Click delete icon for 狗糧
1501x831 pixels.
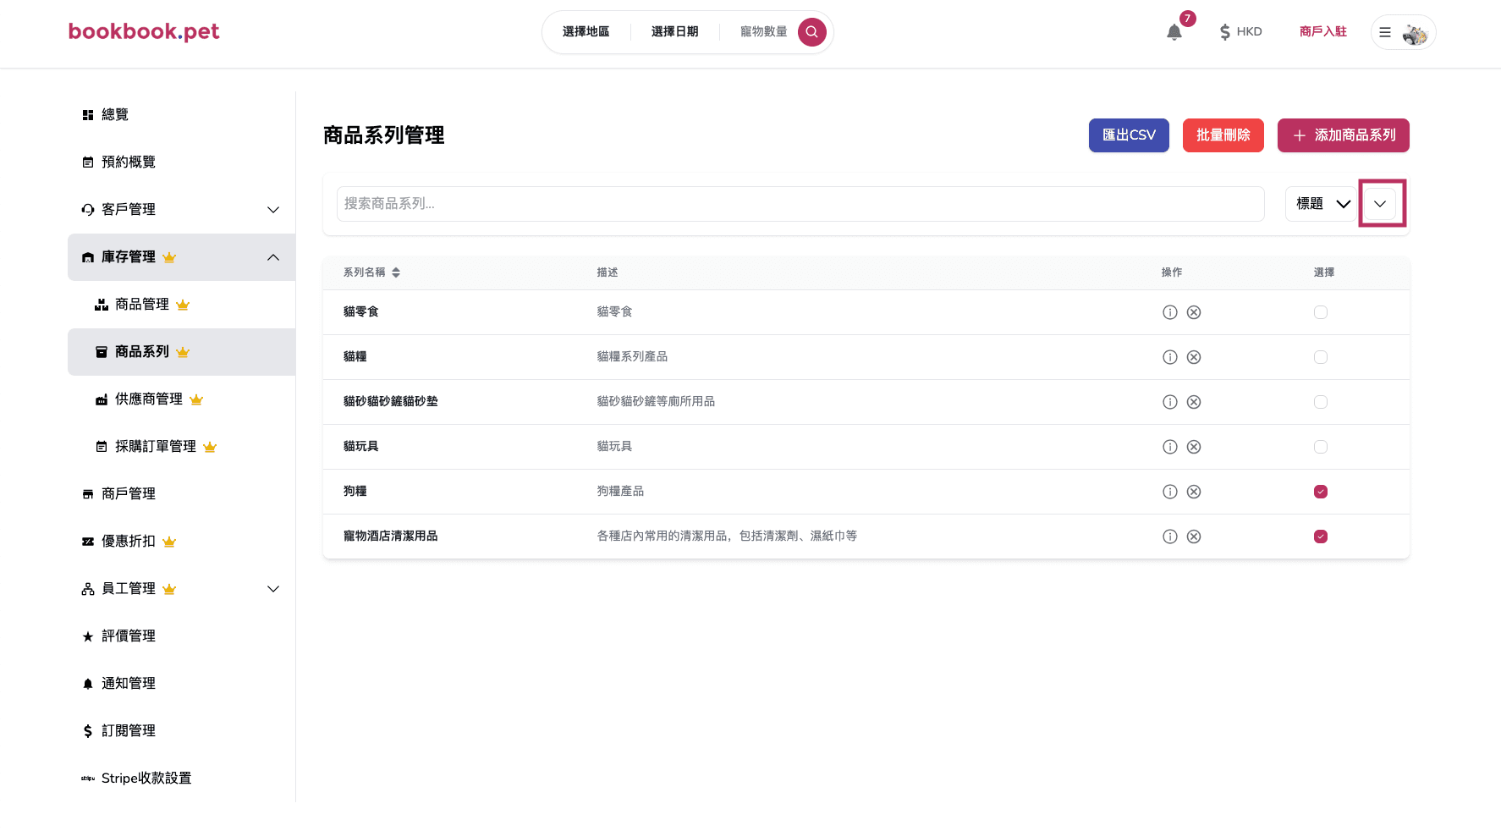pos(1194,492)
